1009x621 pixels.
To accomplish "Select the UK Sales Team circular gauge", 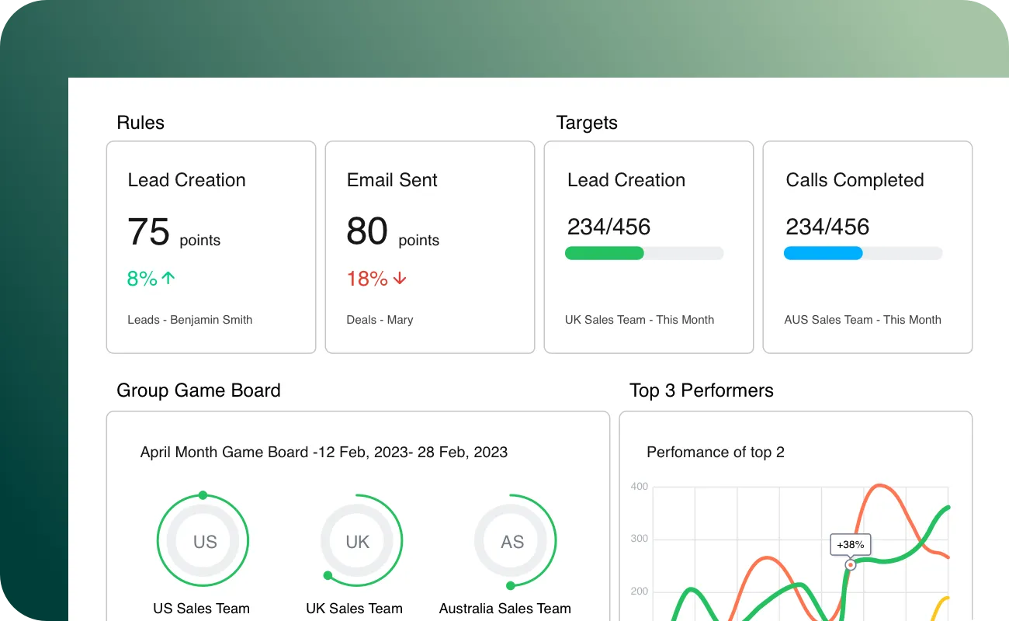I will tap(359, 540).
